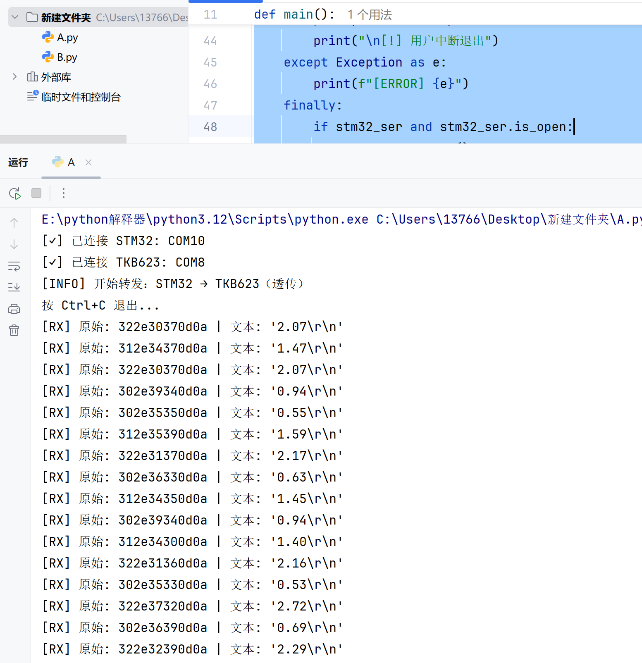Toggle soft-wrap in the run console
Viewport: 642px width, 663px height.
14,266
